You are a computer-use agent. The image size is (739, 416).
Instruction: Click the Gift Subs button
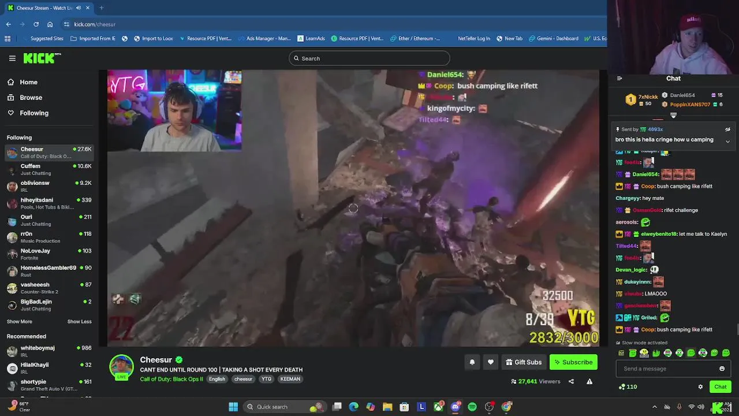[x=524, y=362]
